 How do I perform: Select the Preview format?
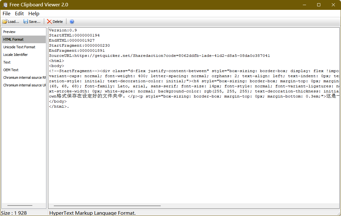pos(24,32)
